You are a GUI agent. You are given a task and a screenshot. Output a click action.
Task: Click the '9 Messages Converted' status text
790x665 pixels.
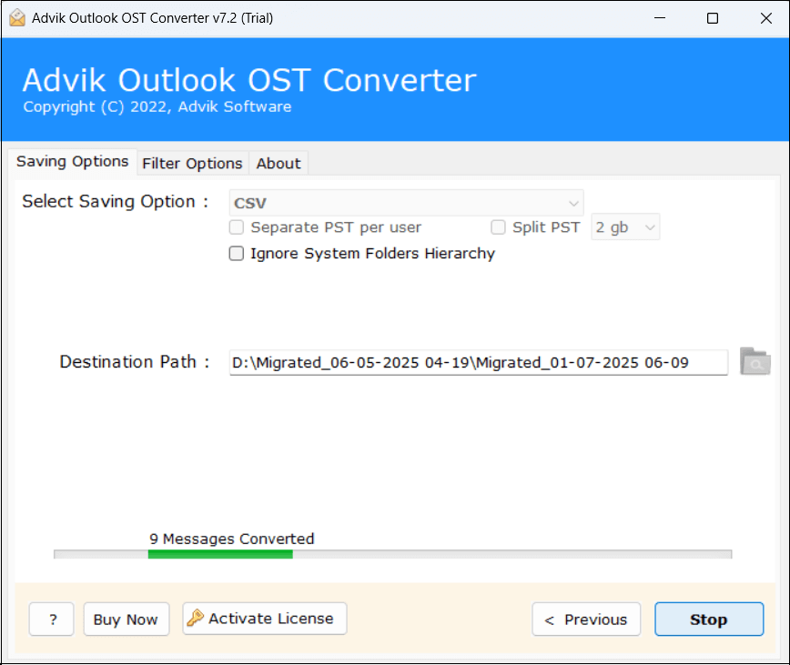point(232,539)
